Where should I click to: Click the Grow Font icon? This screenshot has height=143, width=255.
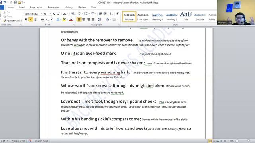pos(54,14)
